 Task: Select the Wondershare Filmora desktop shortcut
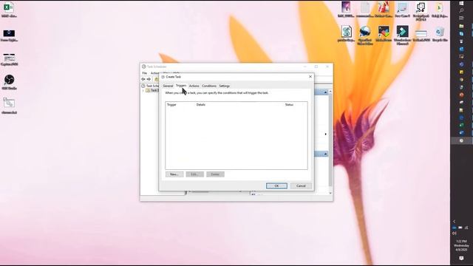point(402,35)
